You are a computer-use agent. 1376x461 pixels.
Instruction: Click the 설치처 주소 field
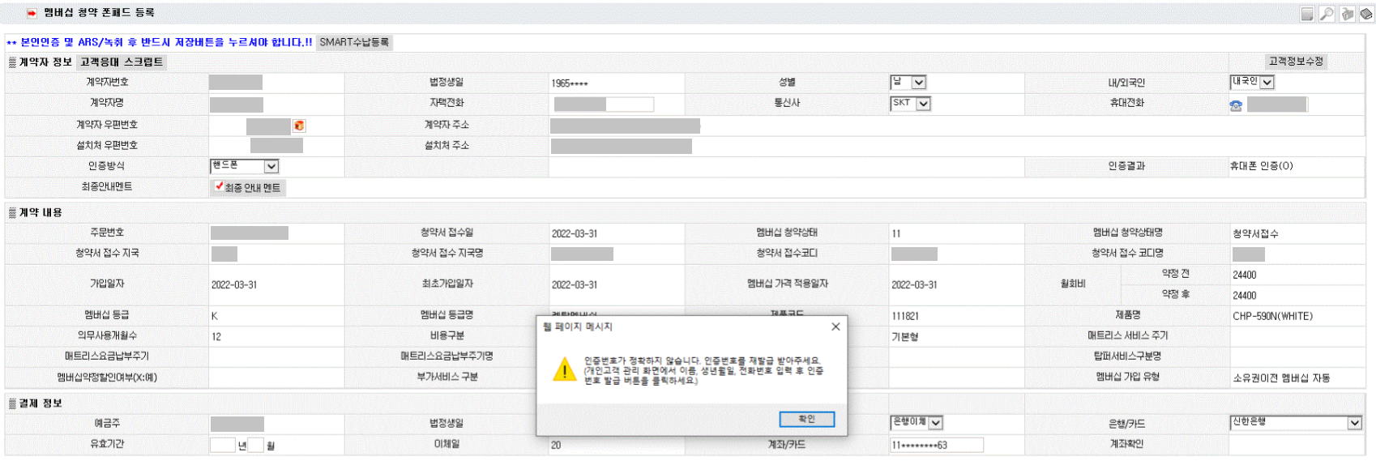pyautogui.click(x=622, y=146)
